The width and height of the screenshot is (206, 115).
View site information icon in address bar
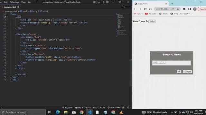click(157, 9)
